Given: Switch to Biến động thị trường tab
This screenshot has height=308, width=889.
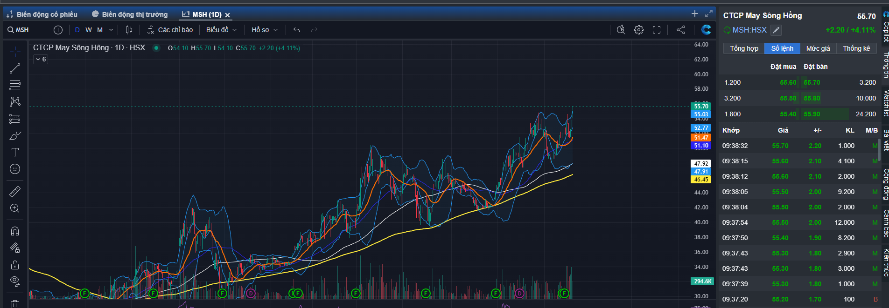Looking at the screenshot, I should click(130, 14).
